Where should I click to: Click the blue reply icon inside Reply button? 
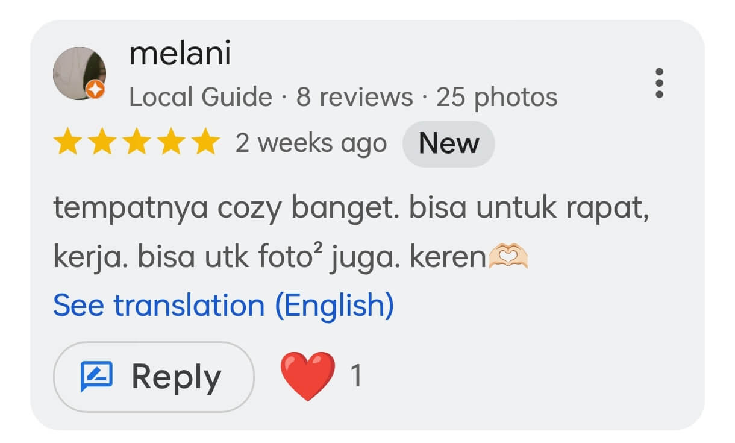pyautogui.click(x=96, y=377)
